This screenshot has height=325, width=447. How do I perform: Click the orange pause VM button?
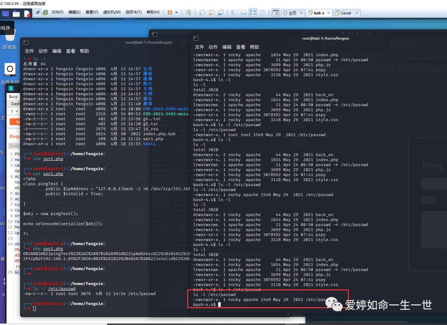pyautogui.click(x=170, y=12)
